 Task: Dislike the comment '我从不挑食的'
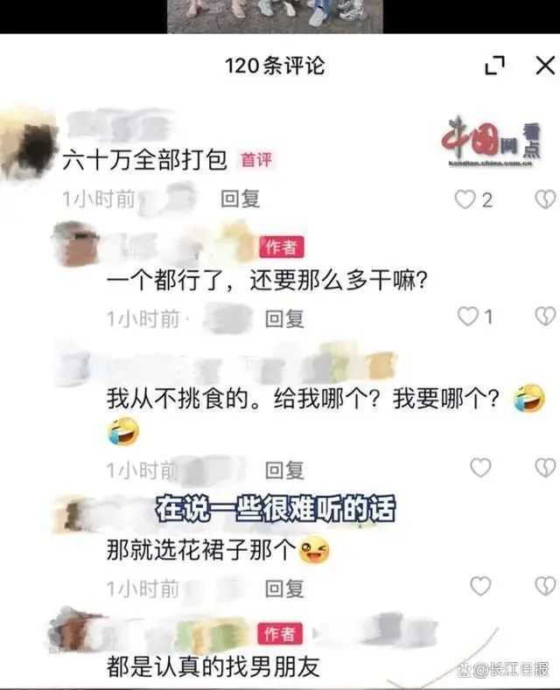(x=545, y=467)
